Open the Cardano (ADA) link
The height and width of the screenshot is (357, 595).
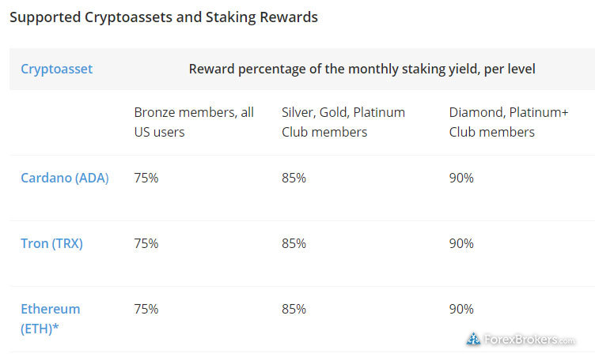pyautogui.click(x=65, y=178)
